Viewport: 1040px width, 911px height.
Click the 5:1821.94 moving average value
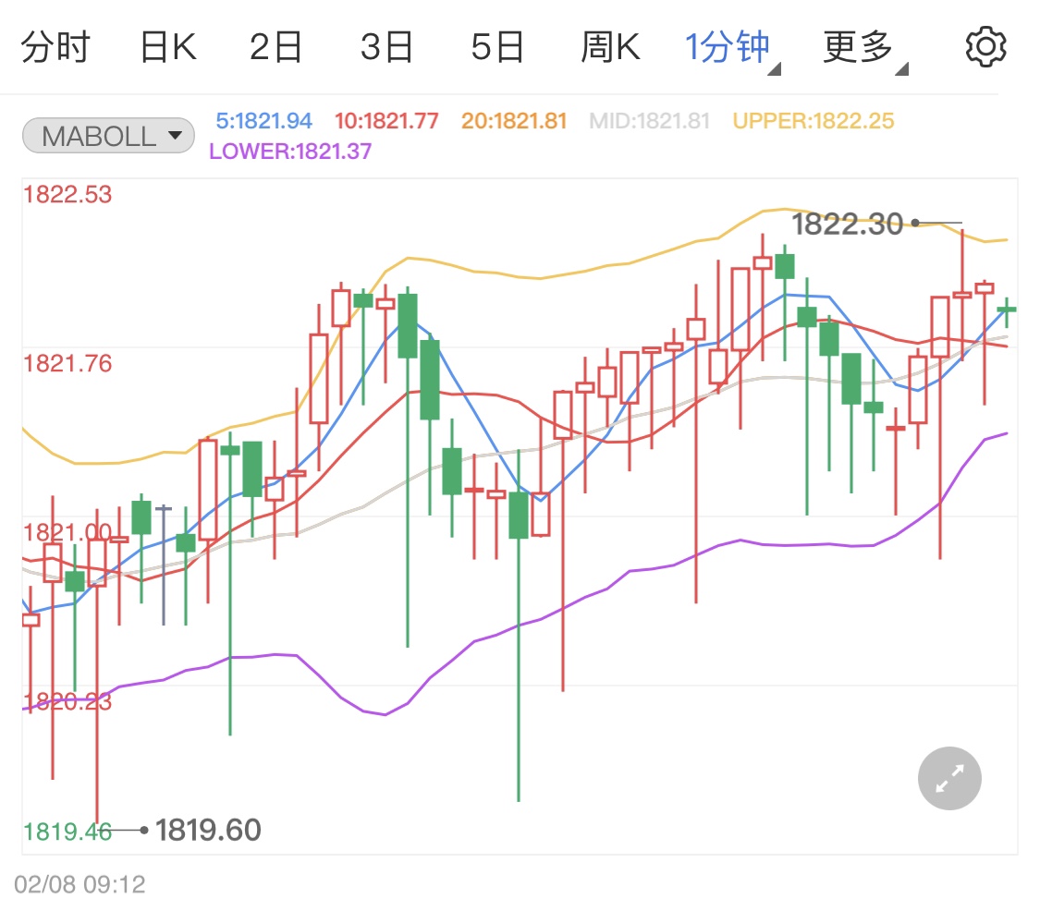pos(264,121)
